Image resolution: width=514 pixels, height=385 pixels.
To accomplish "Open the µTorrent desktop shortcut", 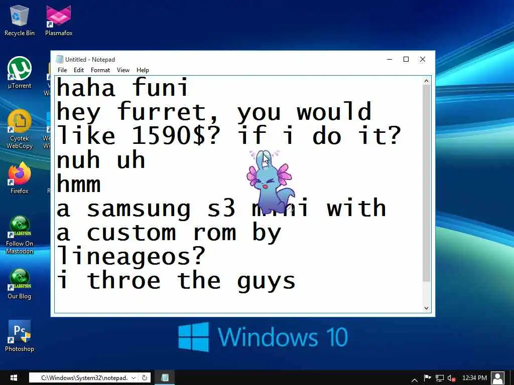I will click(20, 73).
